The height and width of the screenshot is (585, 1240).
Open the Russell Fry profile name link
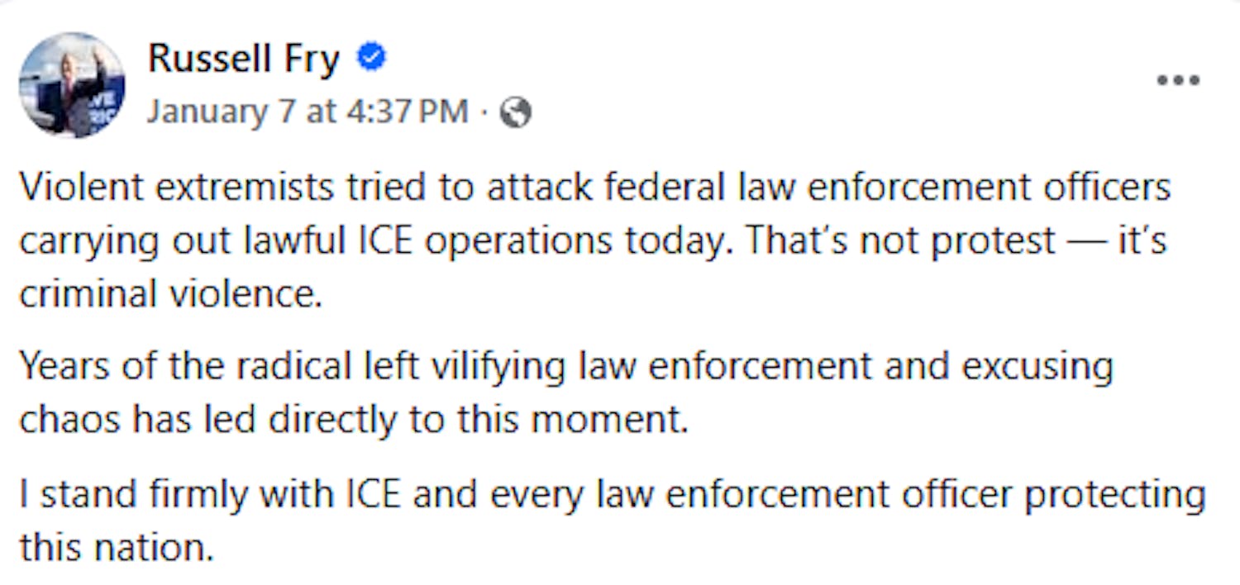pos(244,59)
